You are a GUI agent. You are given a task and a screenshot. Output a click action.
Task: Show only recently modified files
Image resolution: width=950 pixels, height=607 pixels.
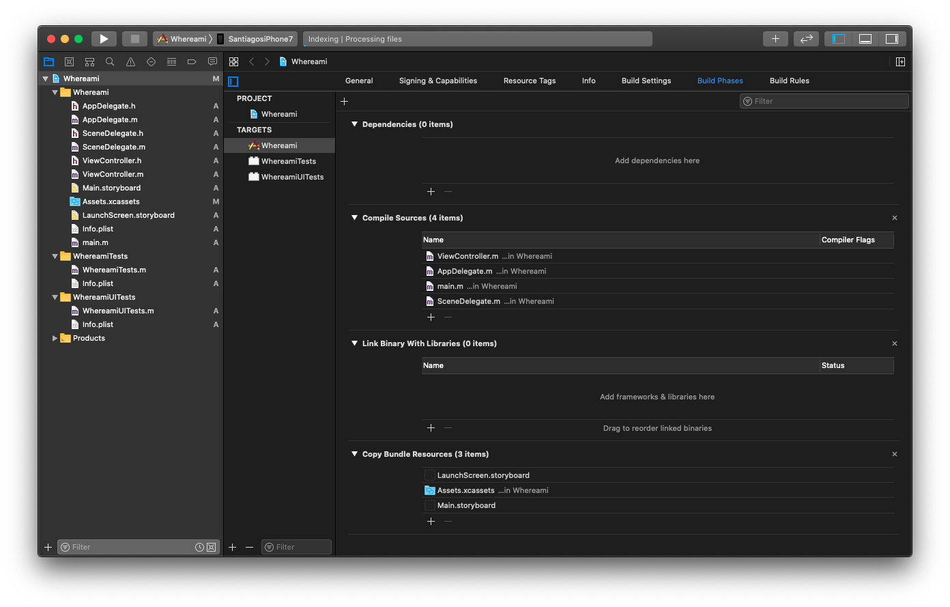pyautogui.click(x=199, y=547)
